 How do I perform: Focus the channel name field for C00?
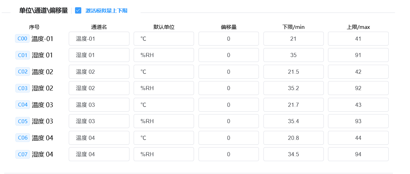[x=99, y=39]
